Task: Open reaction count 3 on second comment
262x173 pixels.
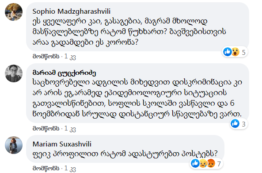Action: coord(243,124)
